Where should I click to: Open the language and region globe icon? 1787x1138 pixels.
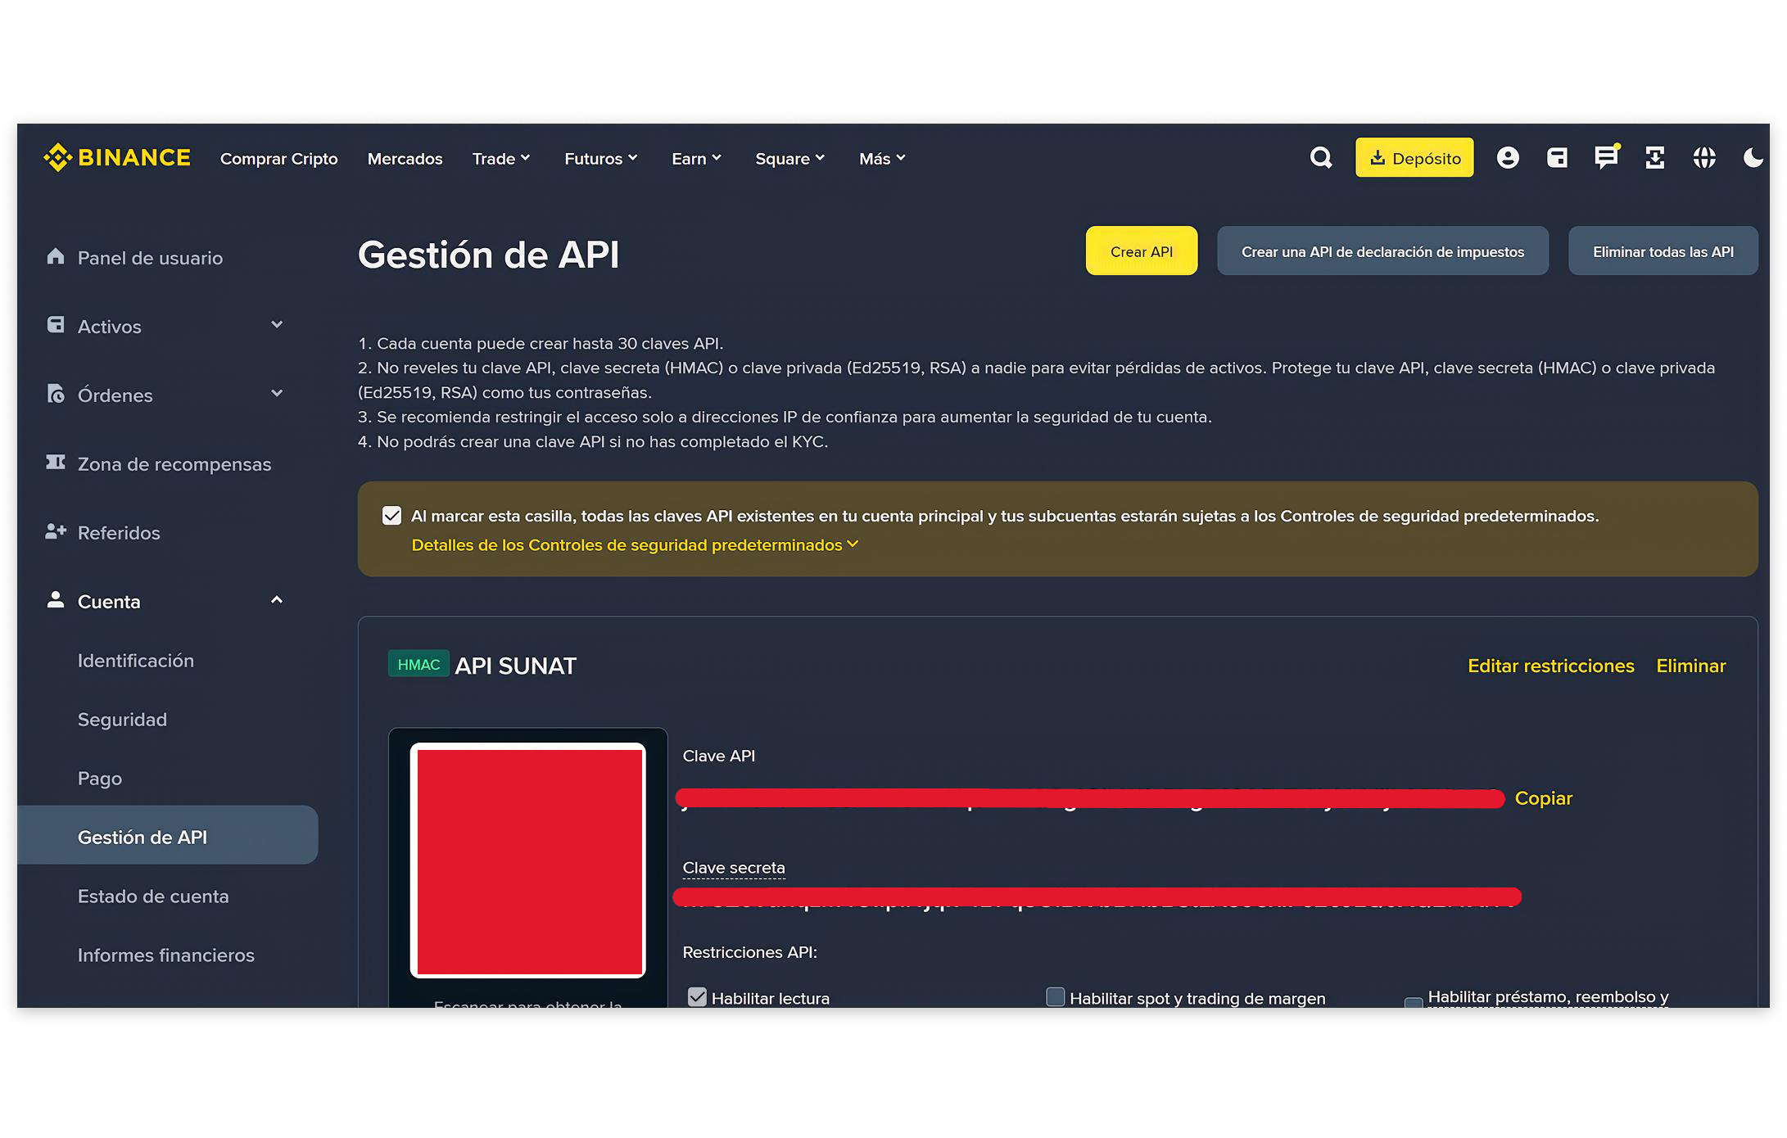[x=1704, y=157]
